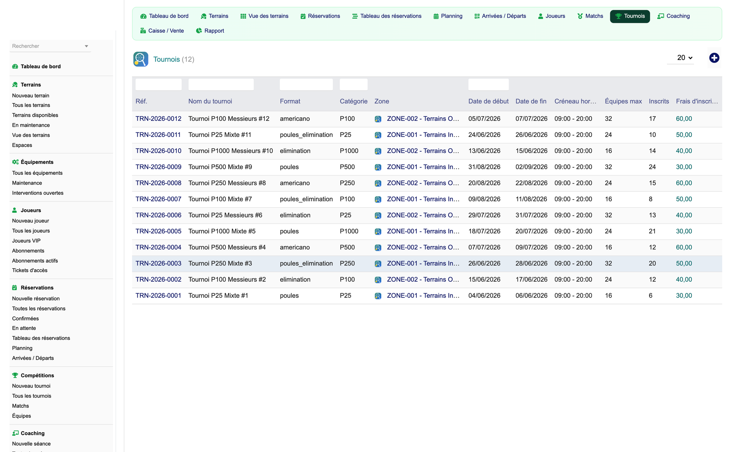Image resolution: width=730 pixels, height=452 pixels.
Task: Click Tickets d'accès sidebar link
Action: [x=30, y=270]
